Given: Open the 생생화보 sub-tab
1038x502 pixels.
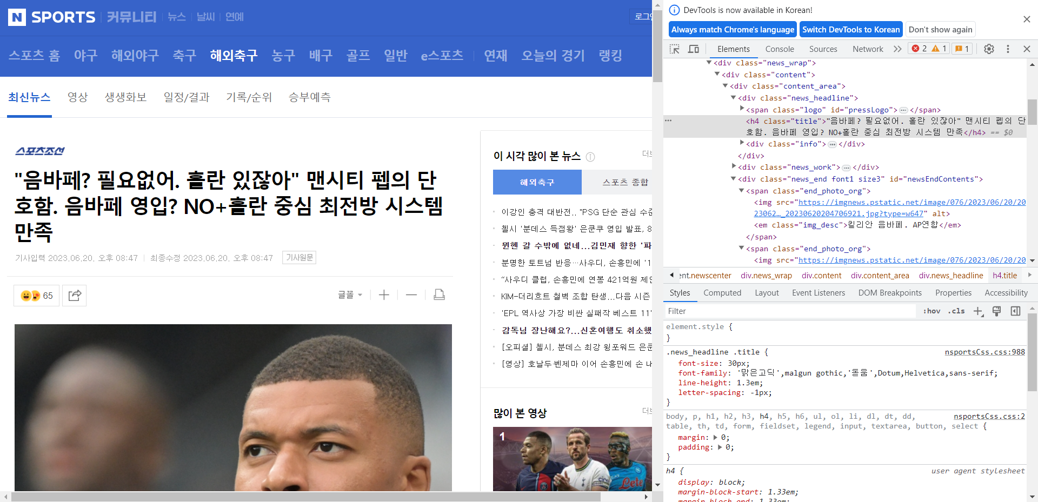Looking at the screenshot, I should click(125, 97).
